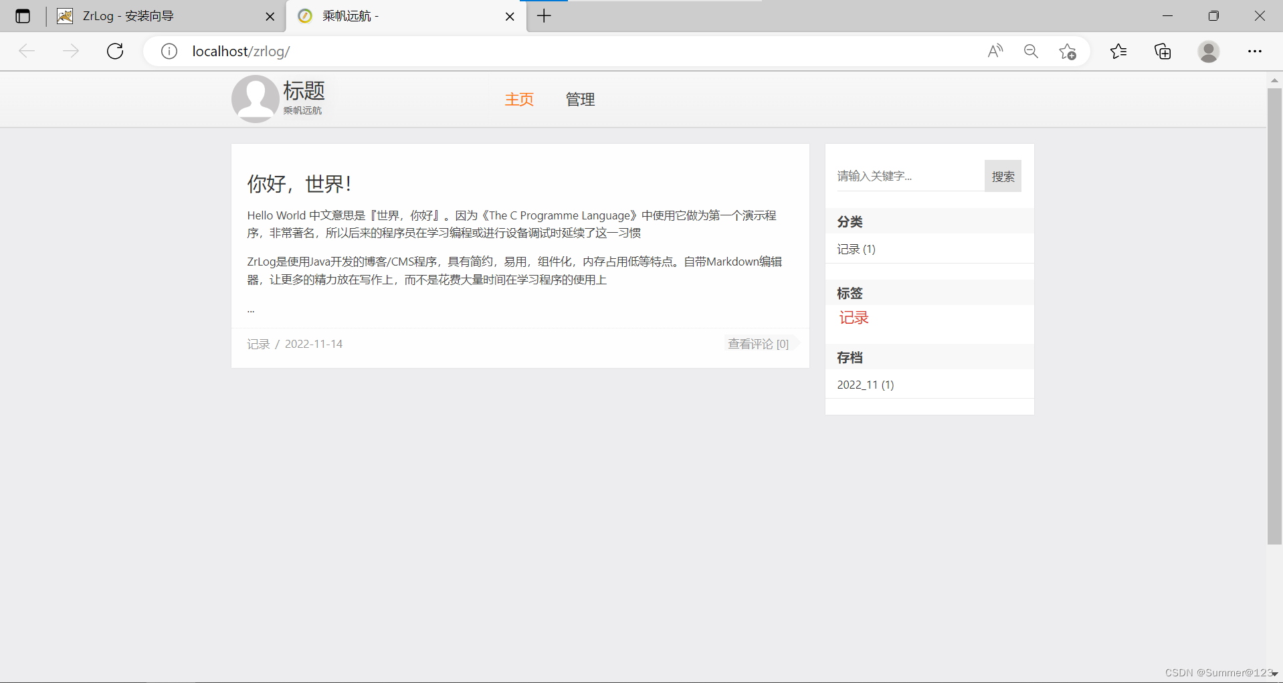Open the tab actions menu icon
1283x683 pixels.
coord(23,16)
